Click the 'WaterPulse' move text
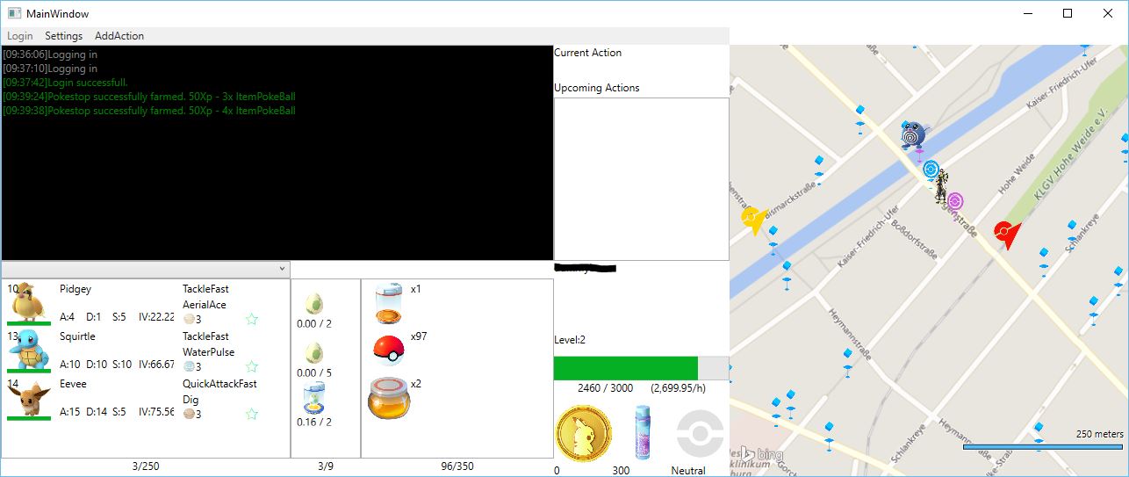 (x=207, y=352)
